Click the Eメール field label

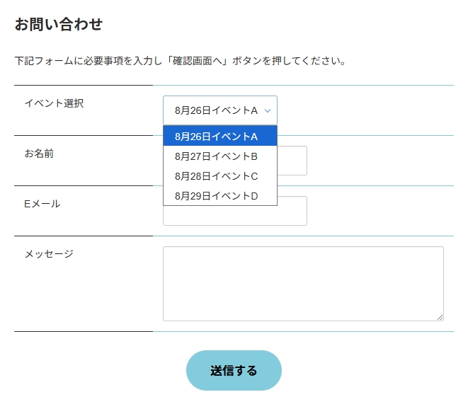point(42,204)
